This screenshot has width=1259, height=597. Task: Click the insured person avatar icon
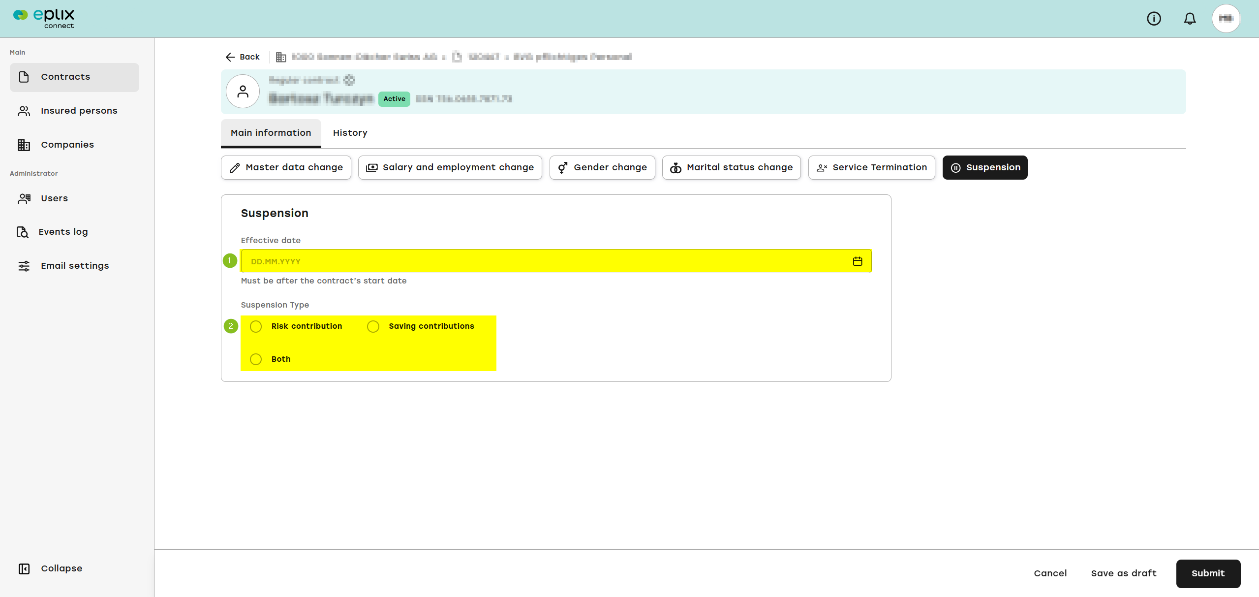(x=243, y=92)
